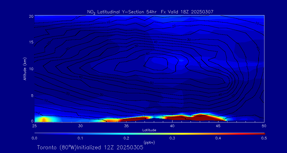Click latitude axis tick label "45"
The image size is (287, 153).
tap(218, 126)
